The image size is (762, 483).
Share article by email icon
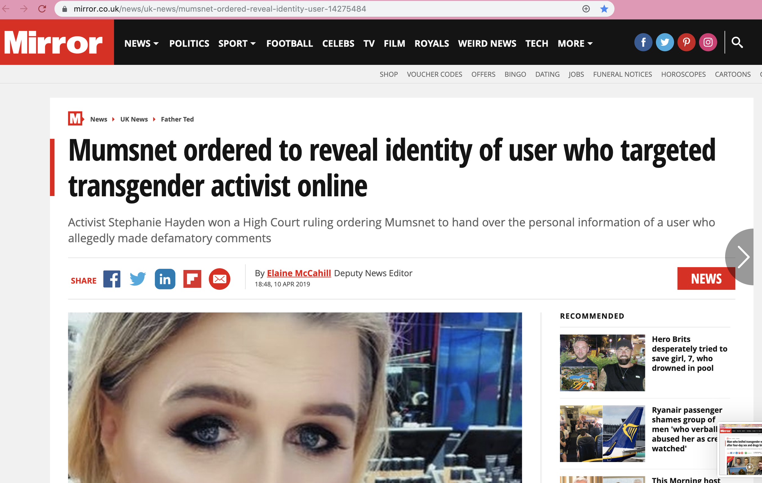(219, 279)
